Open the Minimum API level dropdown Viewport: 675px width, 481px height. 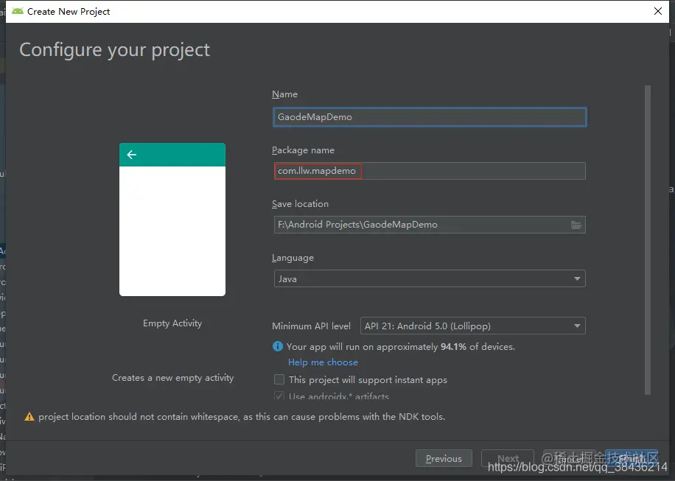point(472,326)
